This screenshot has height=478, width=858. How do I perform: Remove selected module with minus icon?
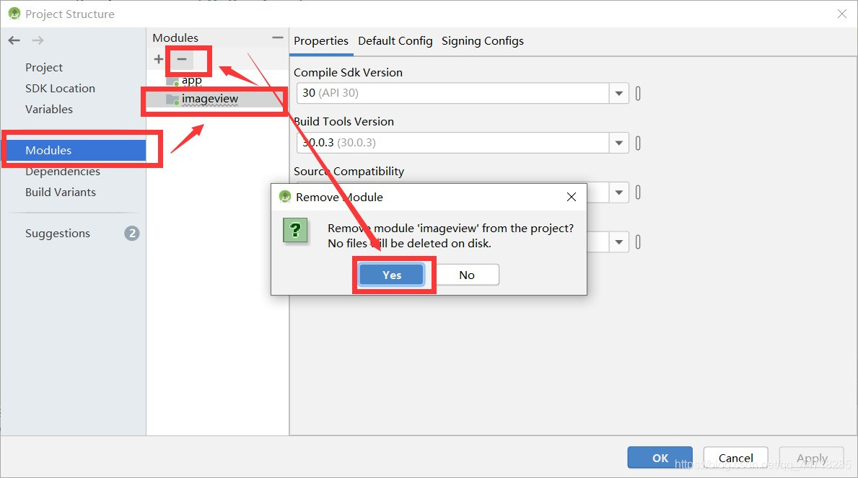click(183, 59)
